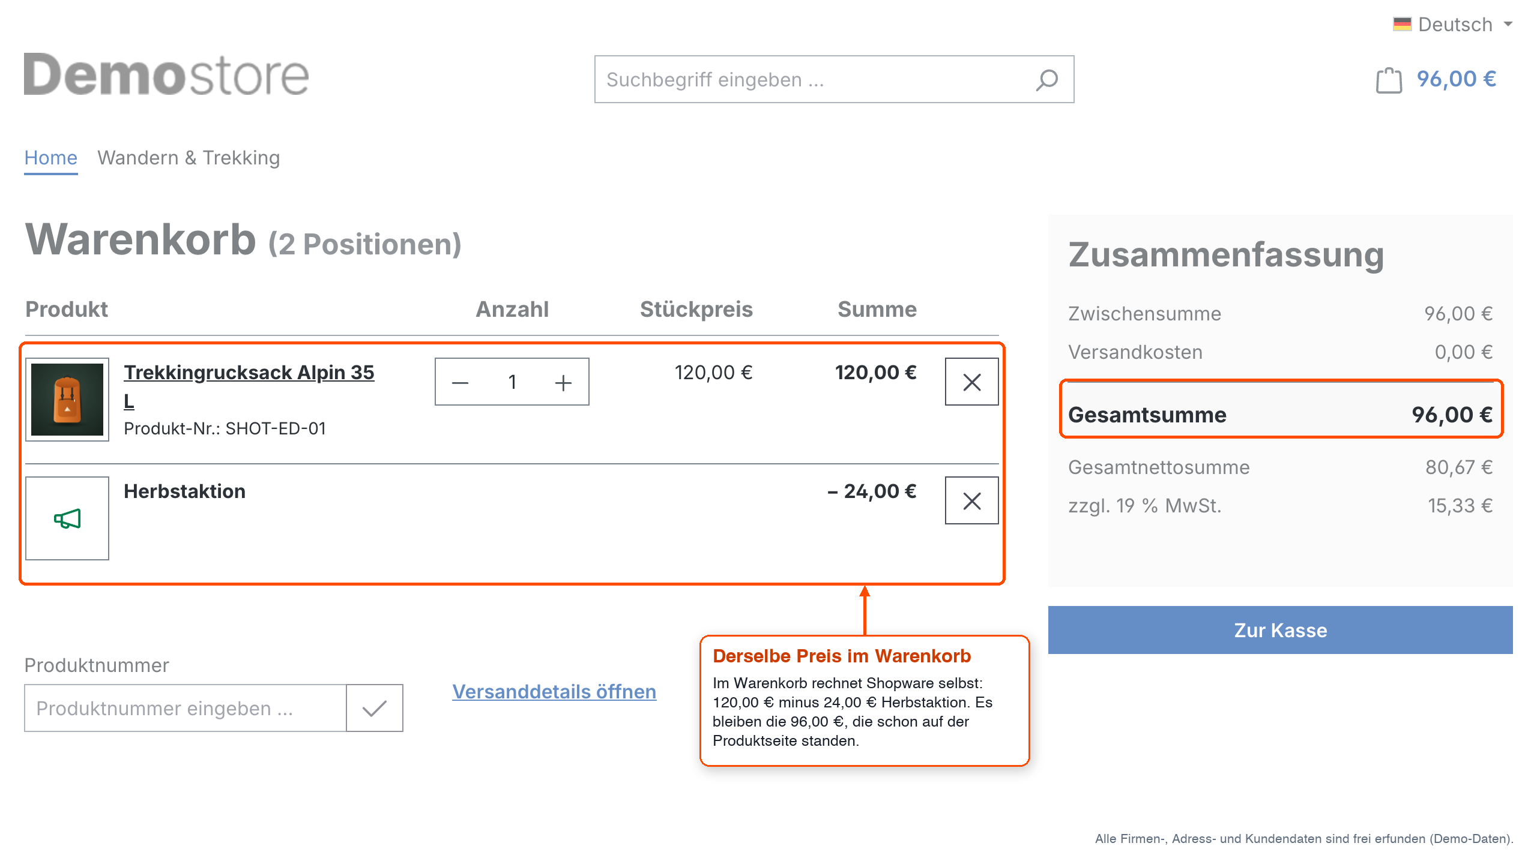
Task: Click the Stückpreis column header
Action: [x=696, y=310]
